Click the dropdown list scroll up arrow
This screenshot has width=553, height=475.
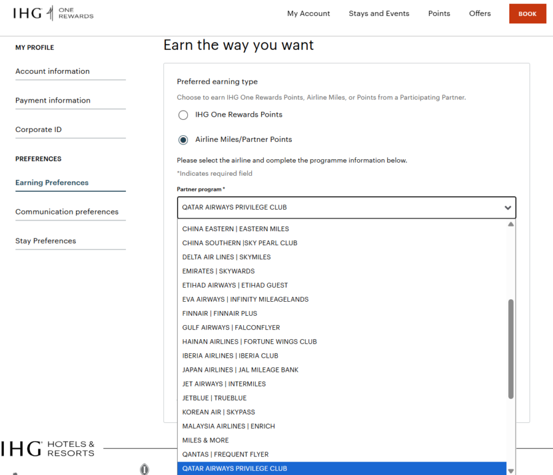coord(511,224)
